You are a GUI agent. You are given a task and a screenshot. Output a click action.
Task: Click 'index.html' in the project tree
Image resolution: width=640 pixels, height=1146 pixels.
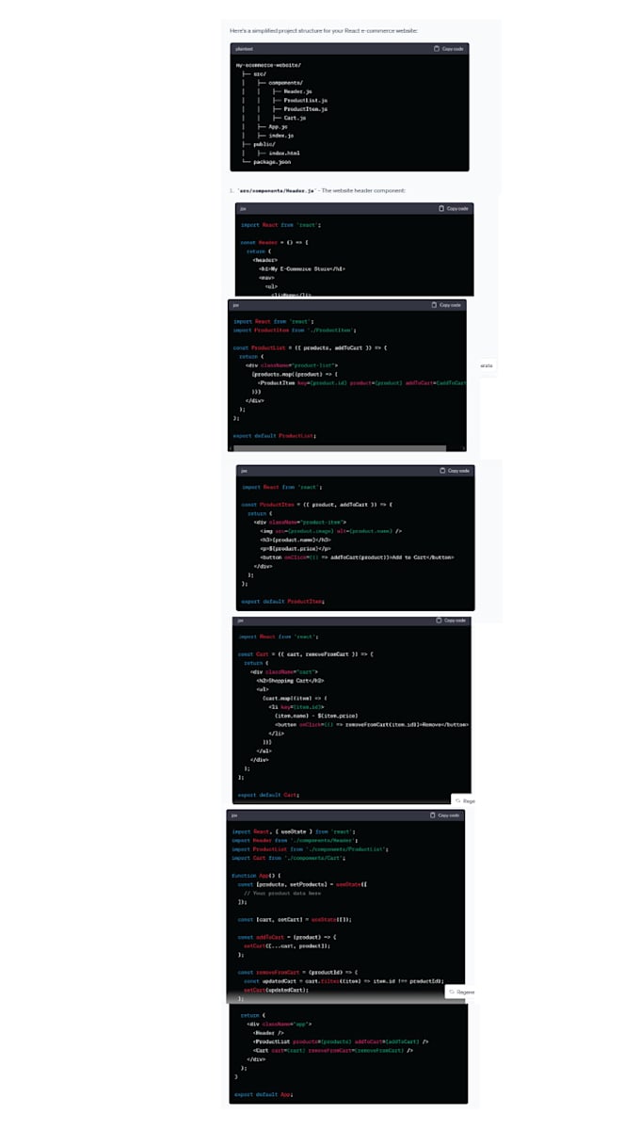pyautogui.click(x=284, y=153)
